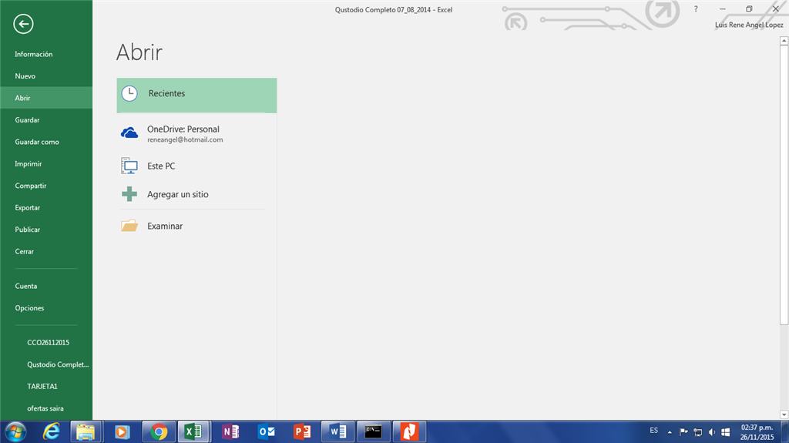Click the vertical scrollbar thumb

coord(784,185)
